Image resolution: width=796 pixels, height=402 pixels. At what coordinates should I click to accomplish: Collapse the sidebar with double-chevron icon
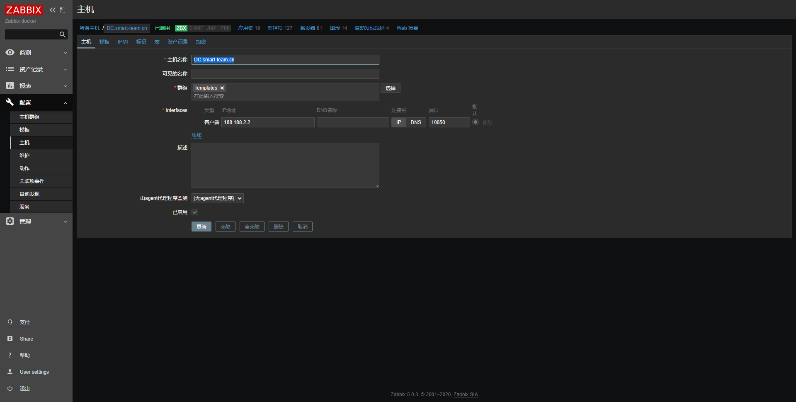point(53,10)
